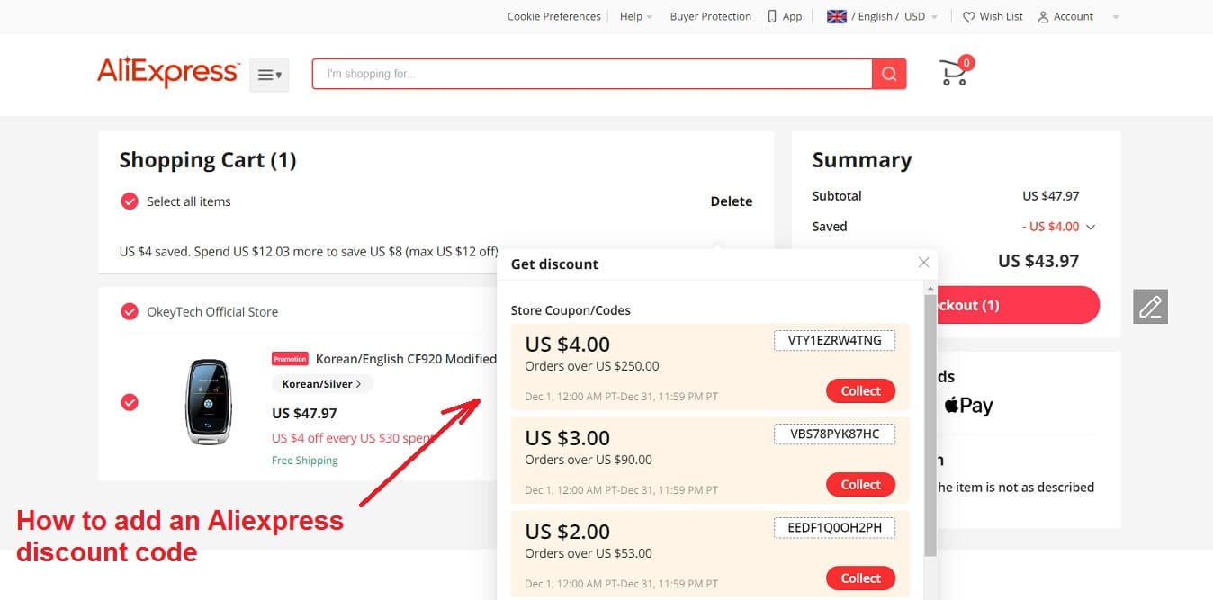Click the AliExpress logo

pyautogui.click(x=168, y=73)
